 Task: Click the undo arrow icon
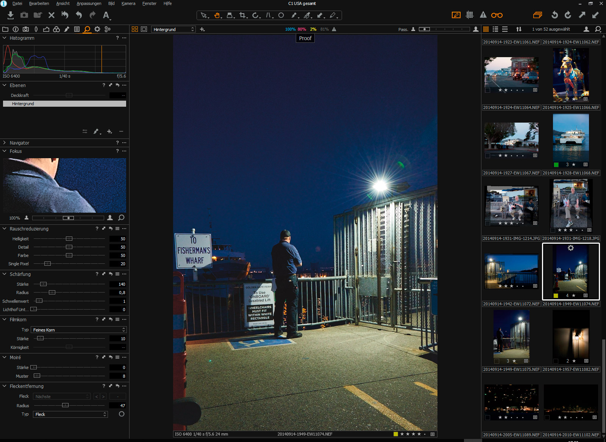tap(79, 15)
